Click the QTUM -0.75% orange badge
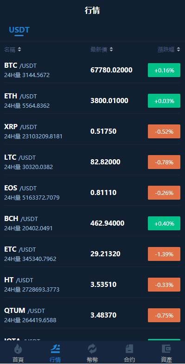The image size is (185, 364). point(164,315)
